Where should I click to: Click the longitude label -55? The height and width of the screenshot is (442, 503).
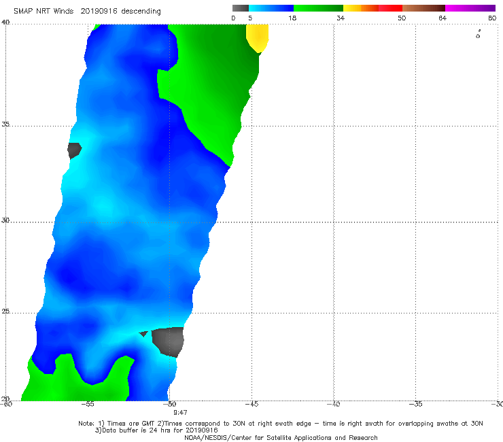click(88, 404)
